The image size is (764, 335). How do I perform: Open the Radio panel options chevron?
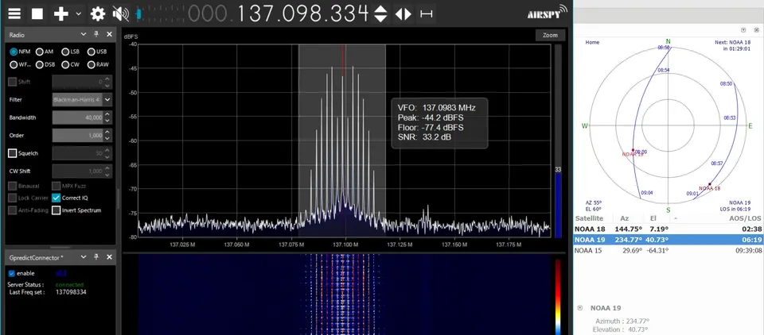point(84,34)
